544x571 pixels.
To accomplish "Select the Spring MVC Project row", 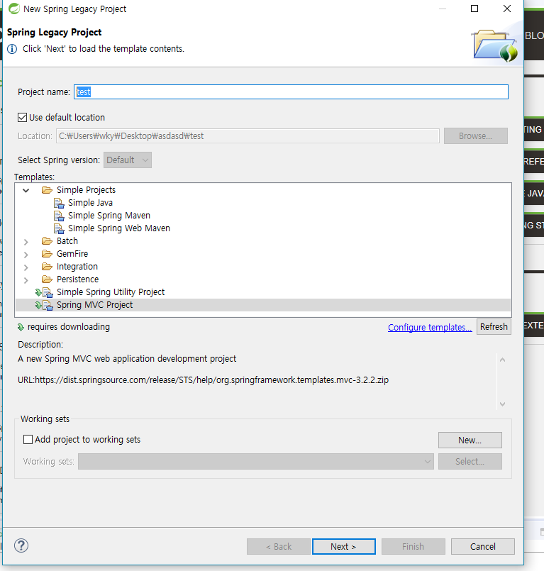I will click(x=263, y=305).
